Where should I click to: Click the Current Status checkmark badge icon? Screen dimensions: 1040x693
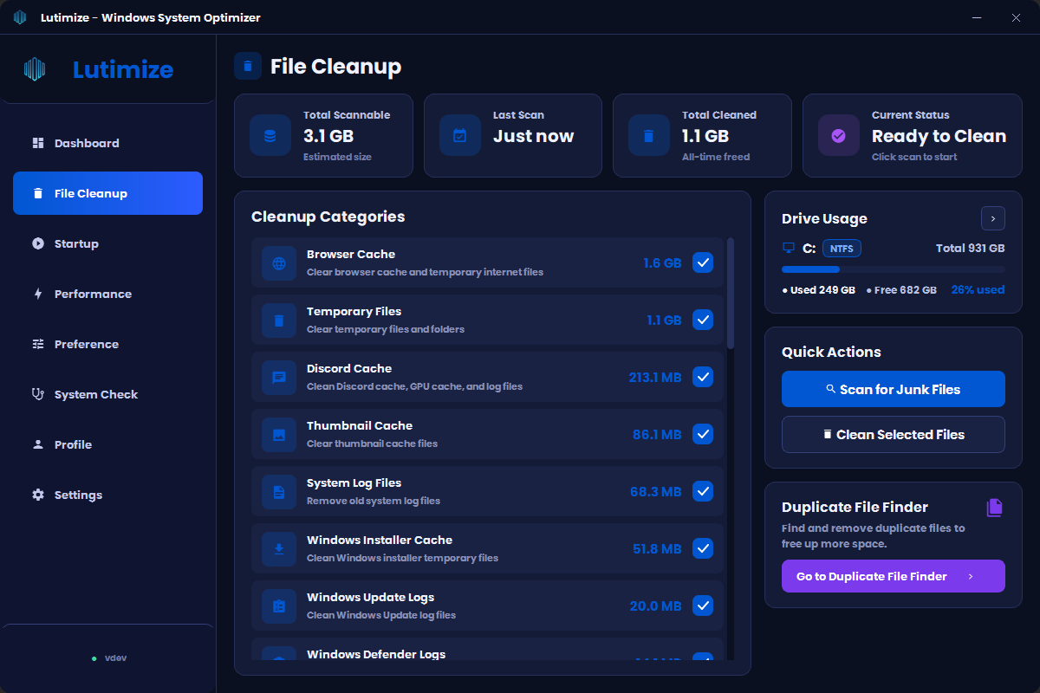838,136
